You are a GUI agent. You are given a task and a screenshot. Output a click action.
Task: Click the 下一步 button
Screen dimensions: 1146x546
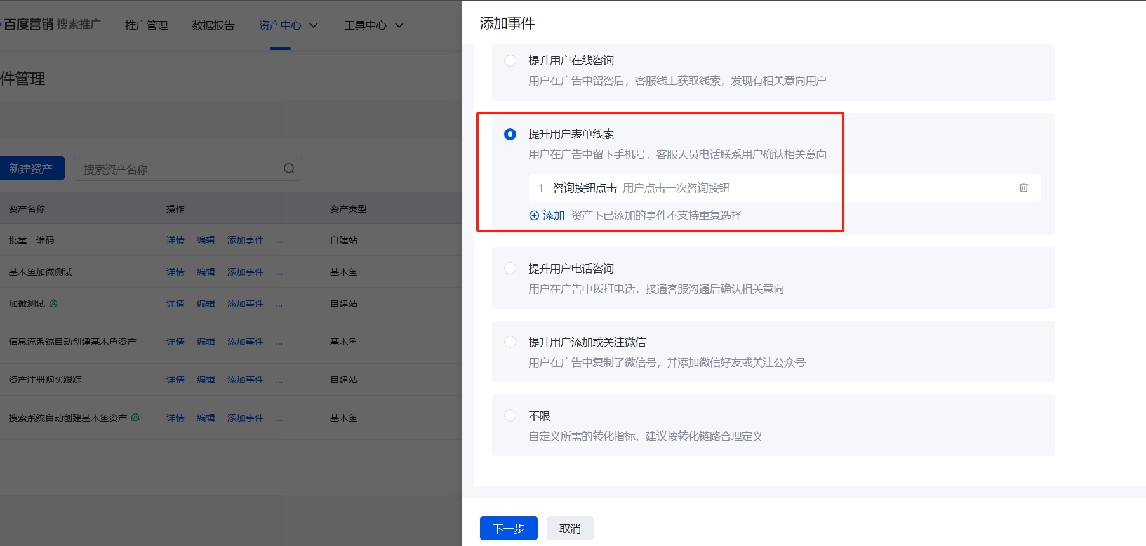[509, 528]
